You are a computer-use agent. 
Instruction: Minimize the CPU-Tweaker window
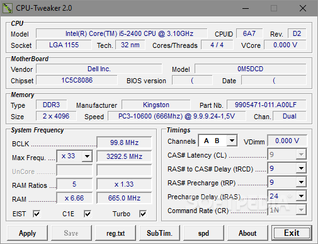(246, 8)
